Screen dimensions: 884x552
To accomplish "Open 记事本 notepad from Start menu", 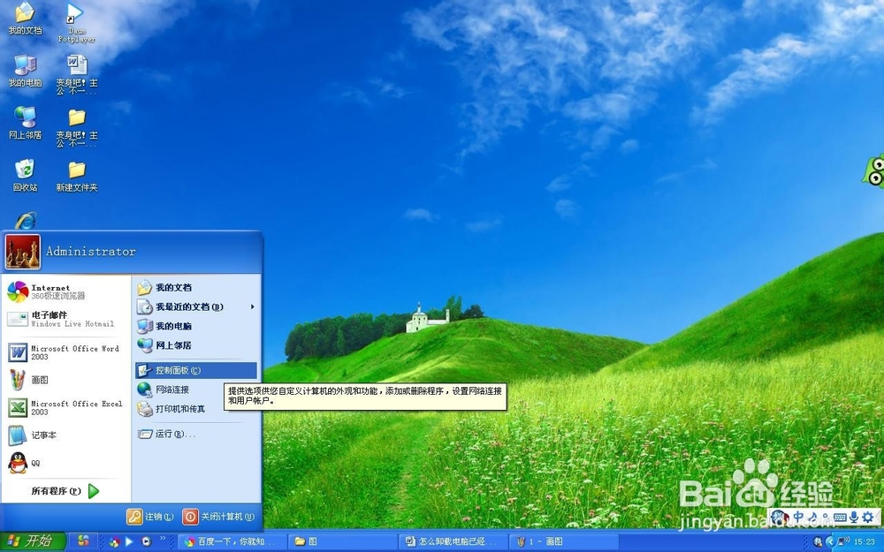I will (x=66, y=435).
